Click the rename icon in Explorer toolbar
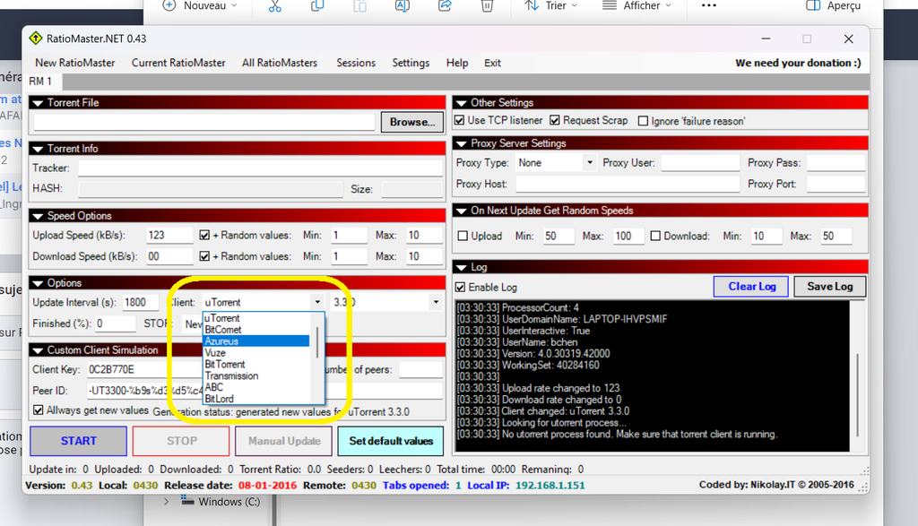The image size is (918, 526). coord(403,6)
